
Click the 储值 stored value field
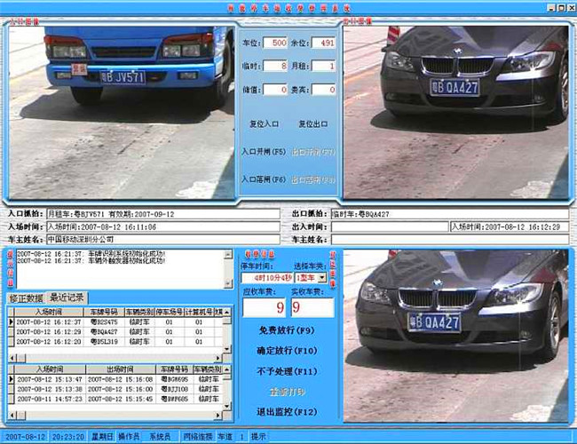(275, 90)
